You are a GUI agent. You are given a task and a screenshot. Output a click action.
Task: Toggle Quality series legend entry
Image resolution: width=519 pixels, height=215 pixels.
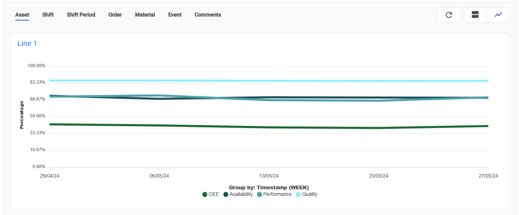tap(310, 194)
